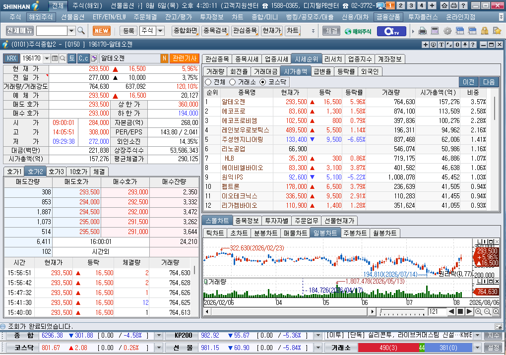Click the first cascaded-windows icon left of the padlock
506x355 pixels.
click(459, 31)
